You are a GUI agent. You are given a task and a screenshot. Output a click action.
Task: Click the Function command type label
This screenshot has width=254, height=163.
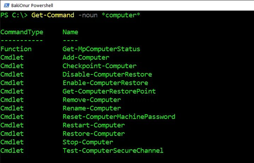pyautogui.click(x=16, y=49)
